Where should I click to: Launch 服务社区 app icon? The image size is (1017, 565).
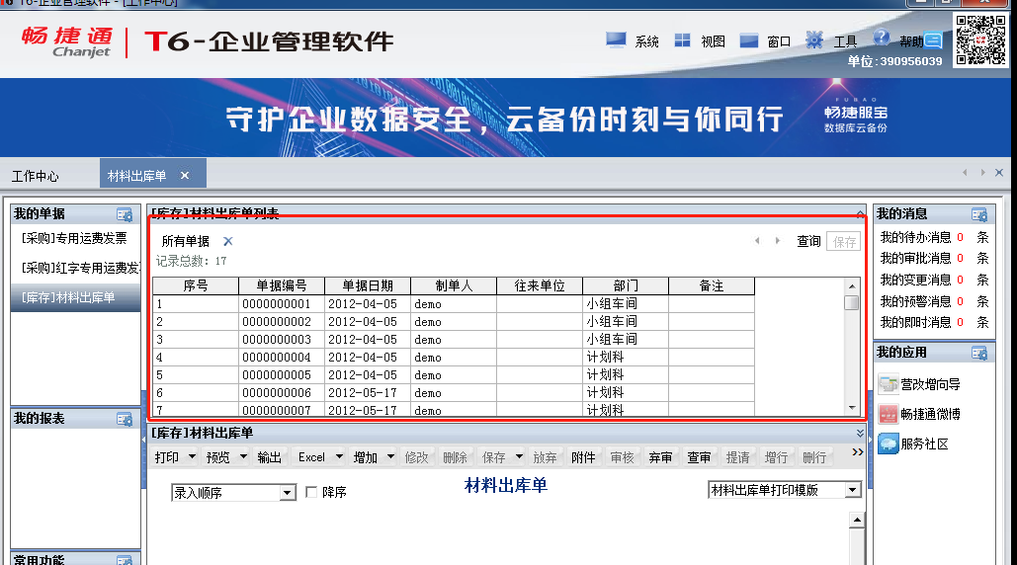pyautogui.click(x=888, y=444)
